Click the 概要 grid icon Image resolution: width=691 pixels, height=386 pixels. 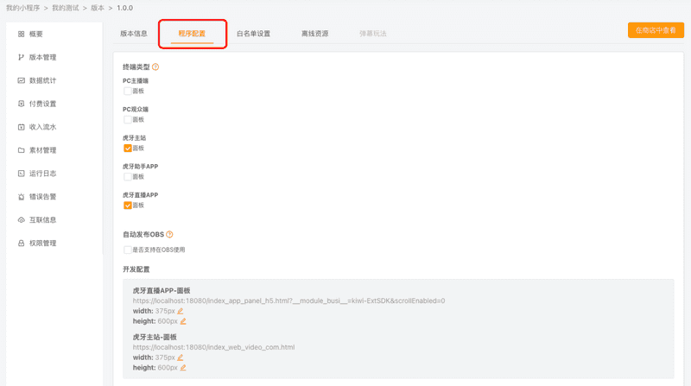(x=21, y=34)
